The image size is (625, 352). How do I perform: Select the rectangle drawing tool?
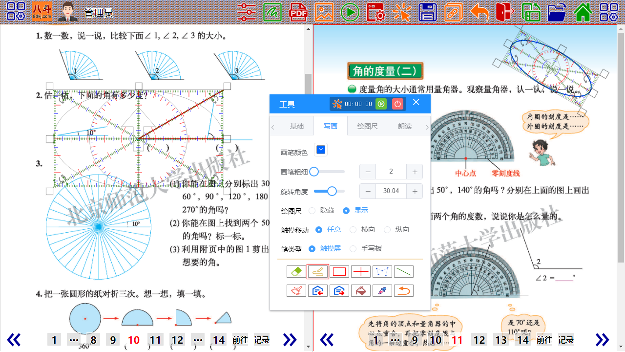pyautogui.click(x=339, y=271)
